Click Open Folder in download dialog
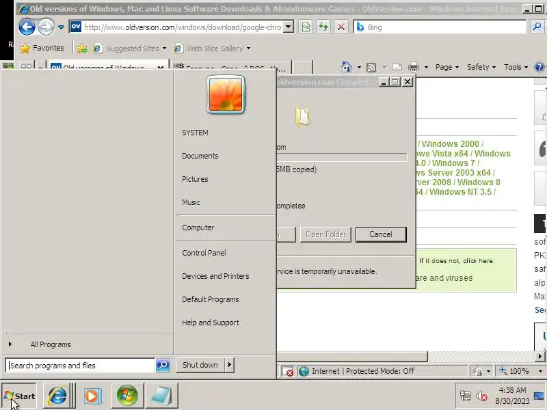547x410 pixels. coord(326,234)
